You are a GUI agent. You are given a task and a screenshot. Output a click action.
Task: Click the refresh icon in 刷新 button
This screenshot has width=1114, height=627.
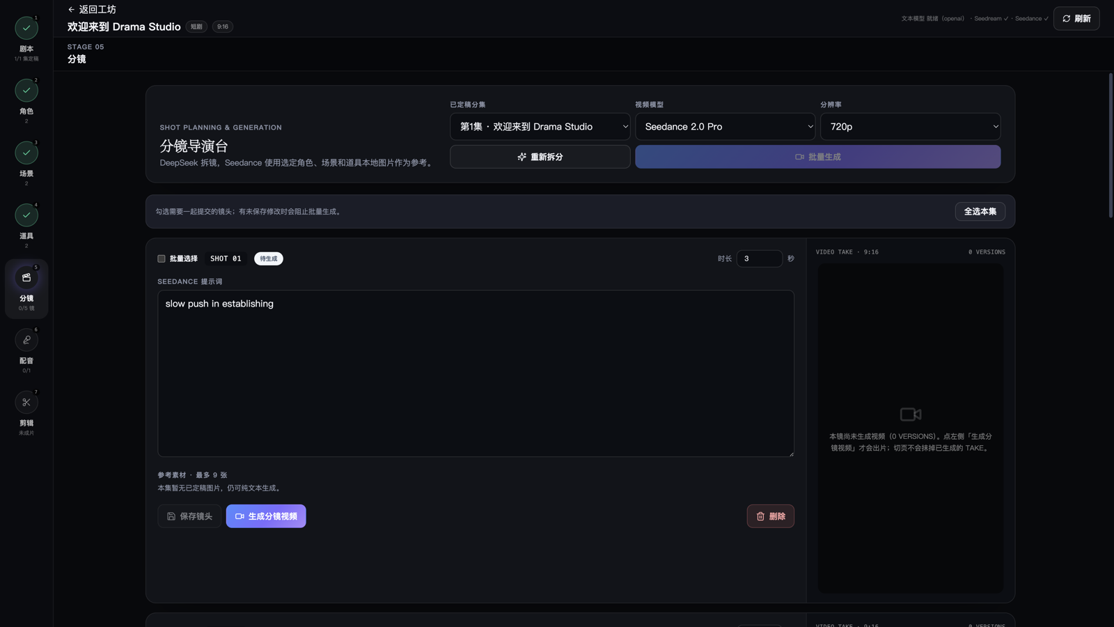pyautogui.click(x=1066, y=19)
